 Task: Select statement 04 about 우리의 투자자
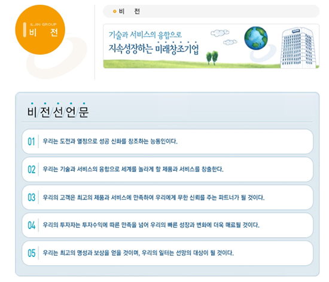[x=167, y=225]
